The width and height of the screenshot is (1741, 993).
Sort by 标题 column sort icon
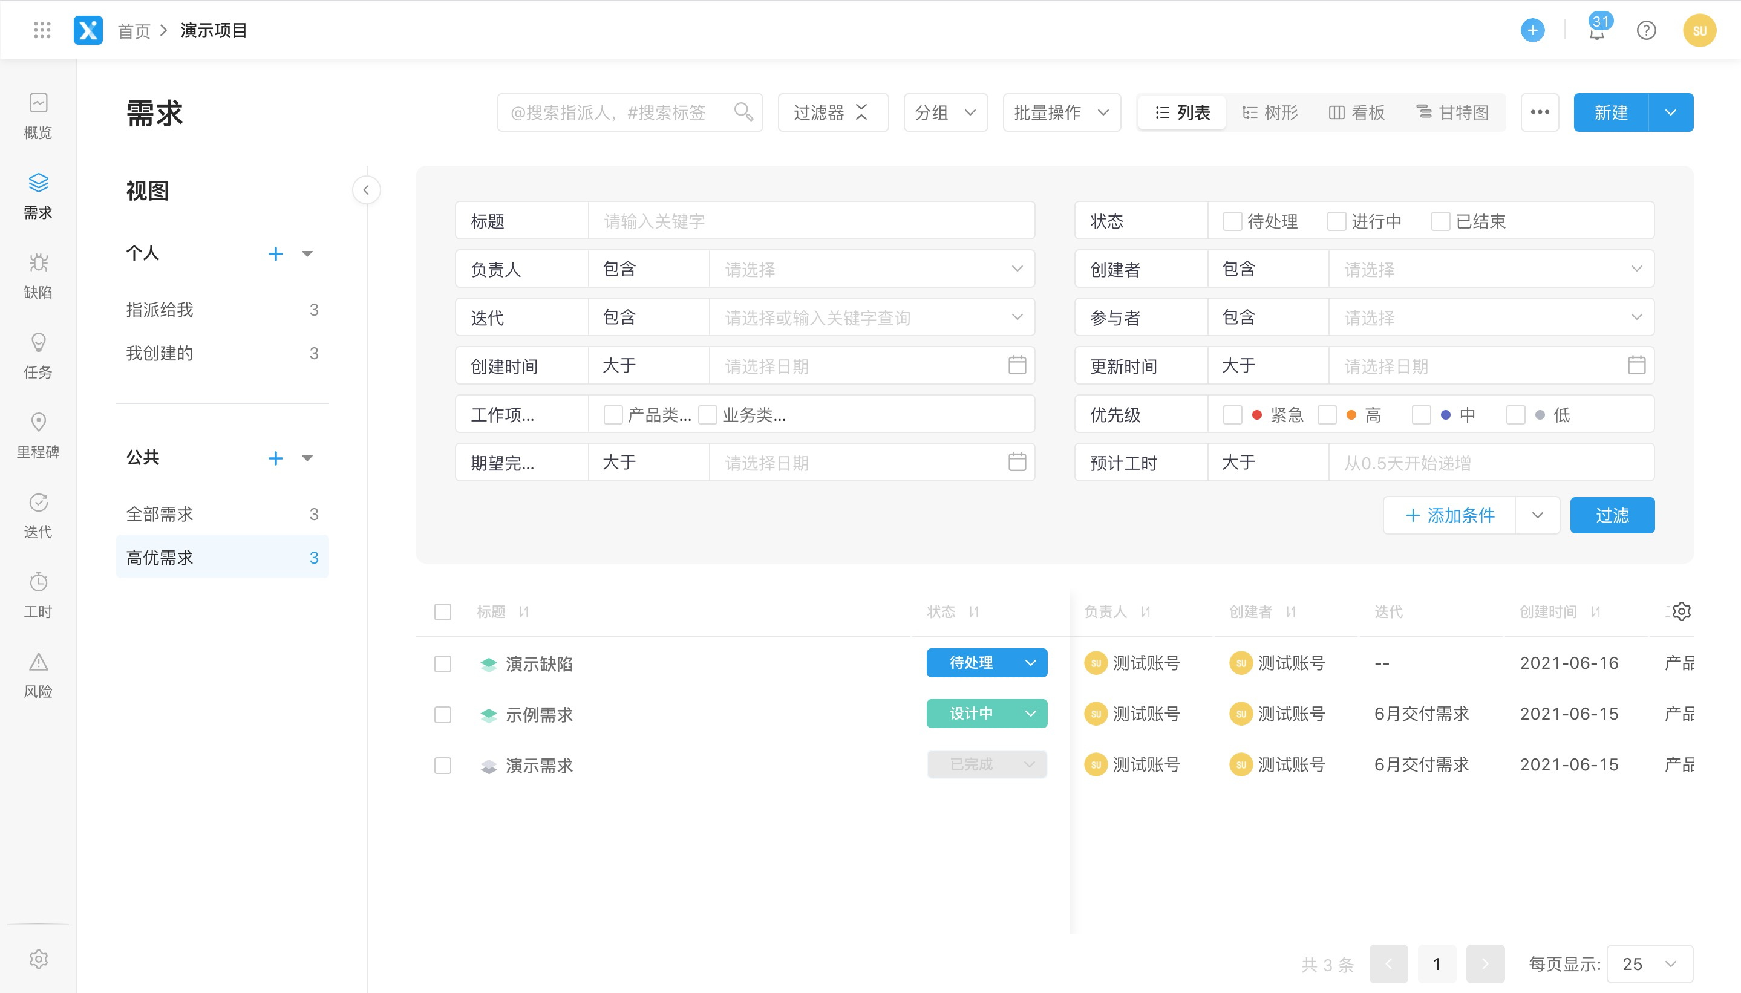[x=524, y=612]
